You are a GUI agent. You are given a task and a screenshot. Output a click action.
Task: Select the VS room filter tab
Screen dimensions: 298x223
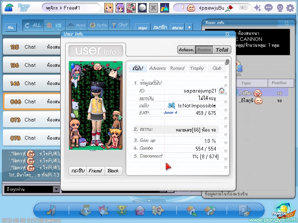(54, 25)
